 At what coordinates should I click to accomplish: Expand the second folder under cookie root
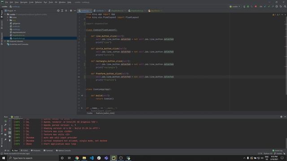point(8,20)
